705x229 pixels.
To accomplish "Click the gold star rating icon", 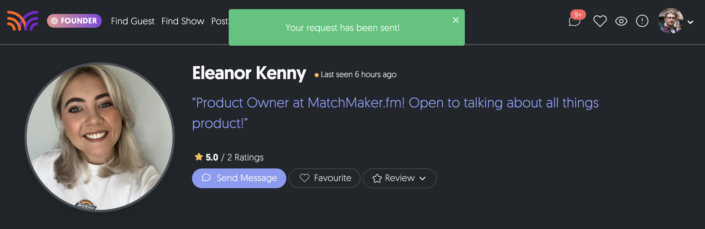I will 199,157.
